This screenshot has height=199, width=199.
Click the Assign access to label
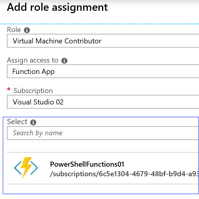click(33, 60)
